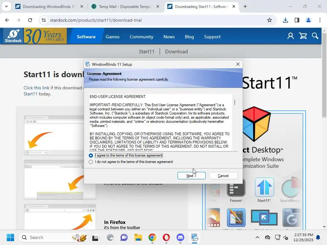This screenshot has width=327, height=245.
Task: Go to the News section
Action: [169, 37]
